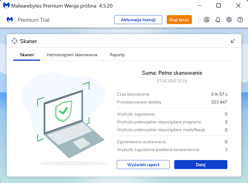
Task: Open the account profile icon
Action: tap(207, 20)
